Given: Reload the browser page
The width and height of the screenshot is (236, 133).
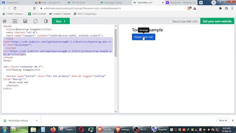Looking at the screenshot, I should pyautogui.click(x=15, y=8).
